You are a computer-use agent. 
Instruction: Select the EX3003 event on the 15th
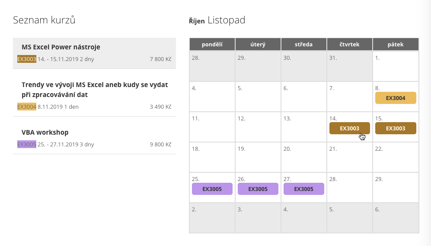(396, 128)
